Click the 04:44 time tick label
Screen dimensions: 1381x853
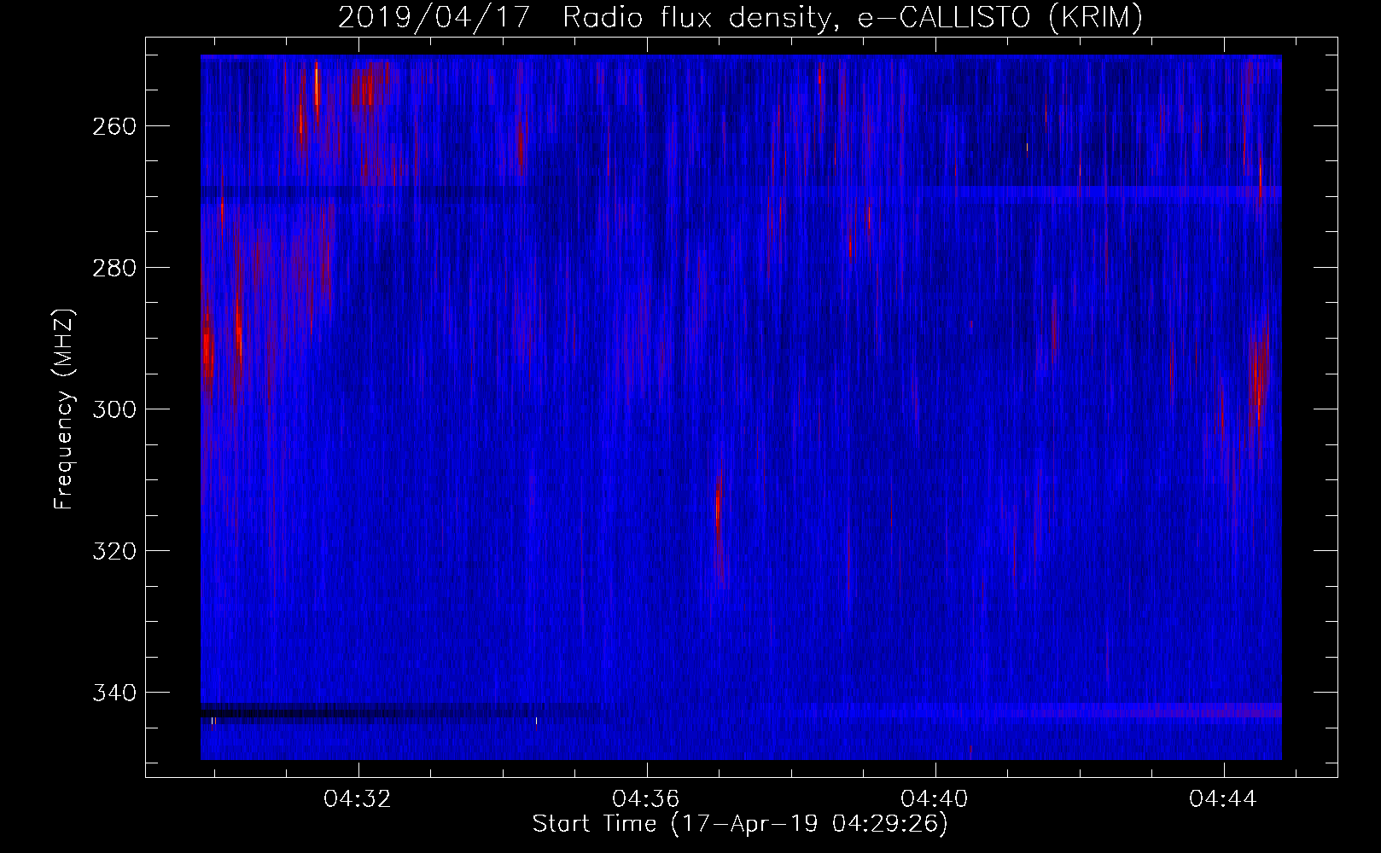coord(1223,799)
